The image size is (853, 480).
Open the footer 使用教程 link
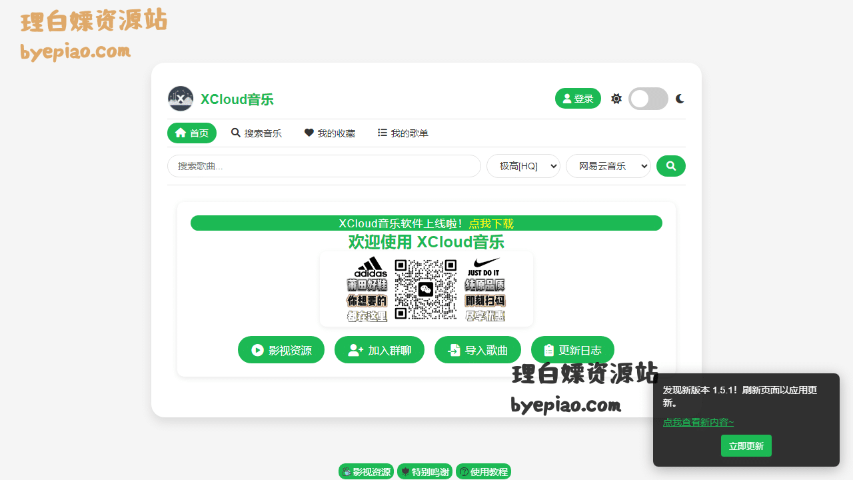pyautogui.click(x=483, y=472)
